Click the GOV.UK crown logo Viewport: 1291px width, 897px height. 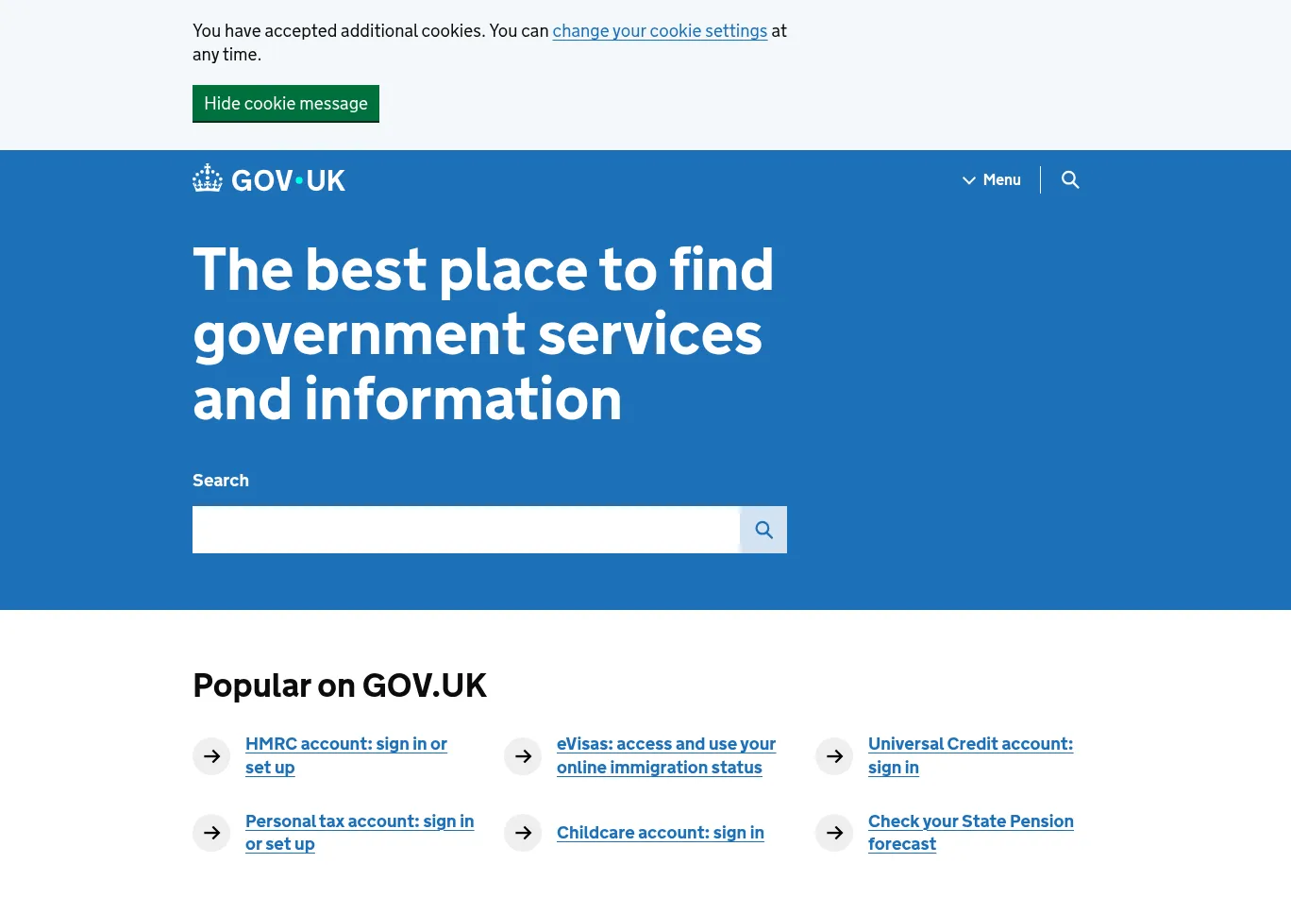coord(208,178)
